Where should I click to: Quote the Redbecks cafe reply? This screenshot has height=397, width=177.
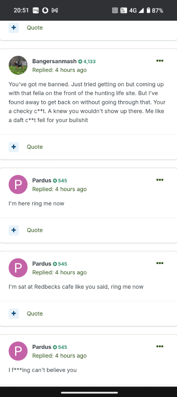coord(35,313)
